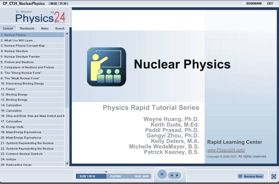The width and height of the screenshot is (279, 184).
Task: Click the BOOKMARK button
Action: click(x=254, y=3)
